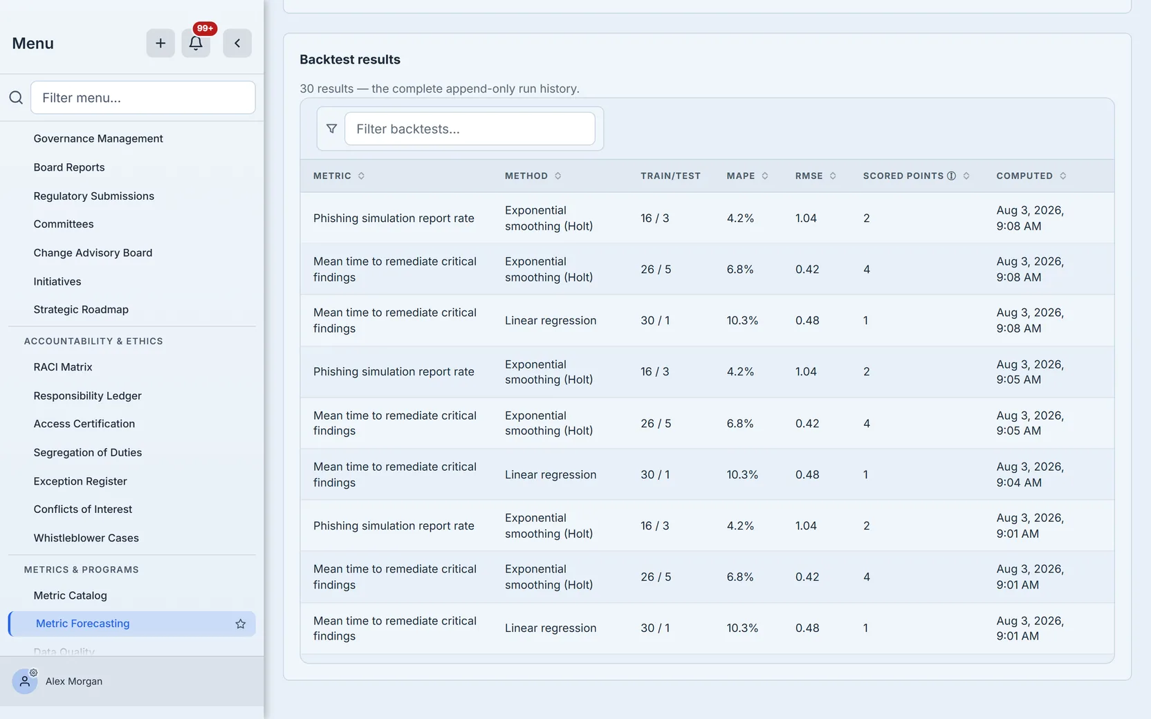Click the Train/Test column header
Image resolution: width=1151 pixels, height=719 pixels.
tap(670, 176)
